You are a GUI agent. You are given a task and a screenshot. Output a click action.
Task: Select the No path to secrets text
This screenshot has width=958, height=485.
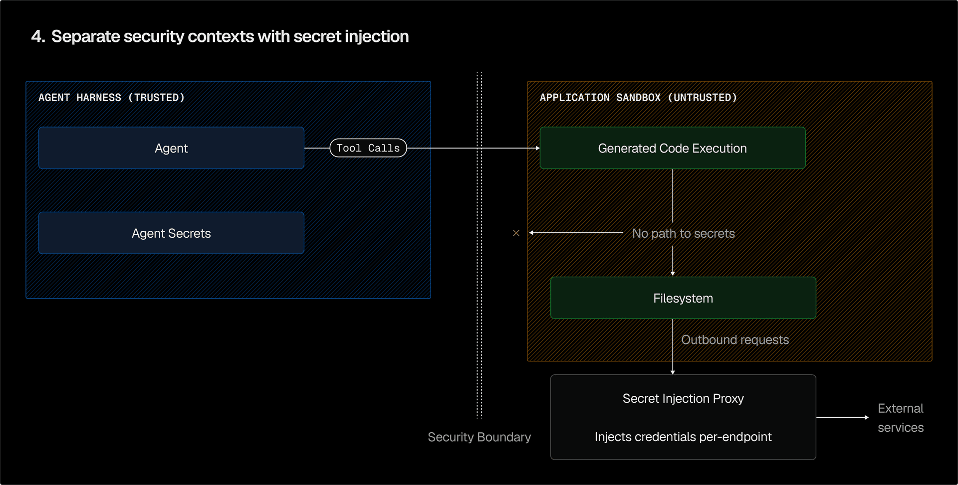pos(684,233)
